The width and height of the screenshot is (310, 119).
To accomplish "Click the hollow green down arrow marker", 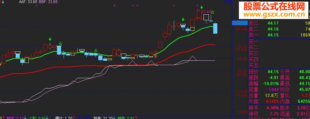I will [96, 51].
